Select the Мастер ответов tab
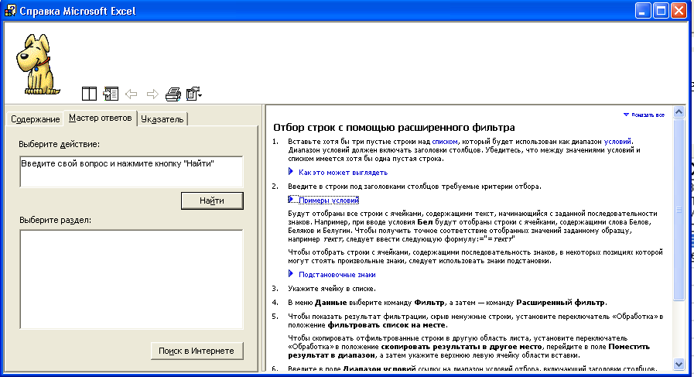Screen dimensions: 694x377 pyautogui.click(x=101, y=118)
